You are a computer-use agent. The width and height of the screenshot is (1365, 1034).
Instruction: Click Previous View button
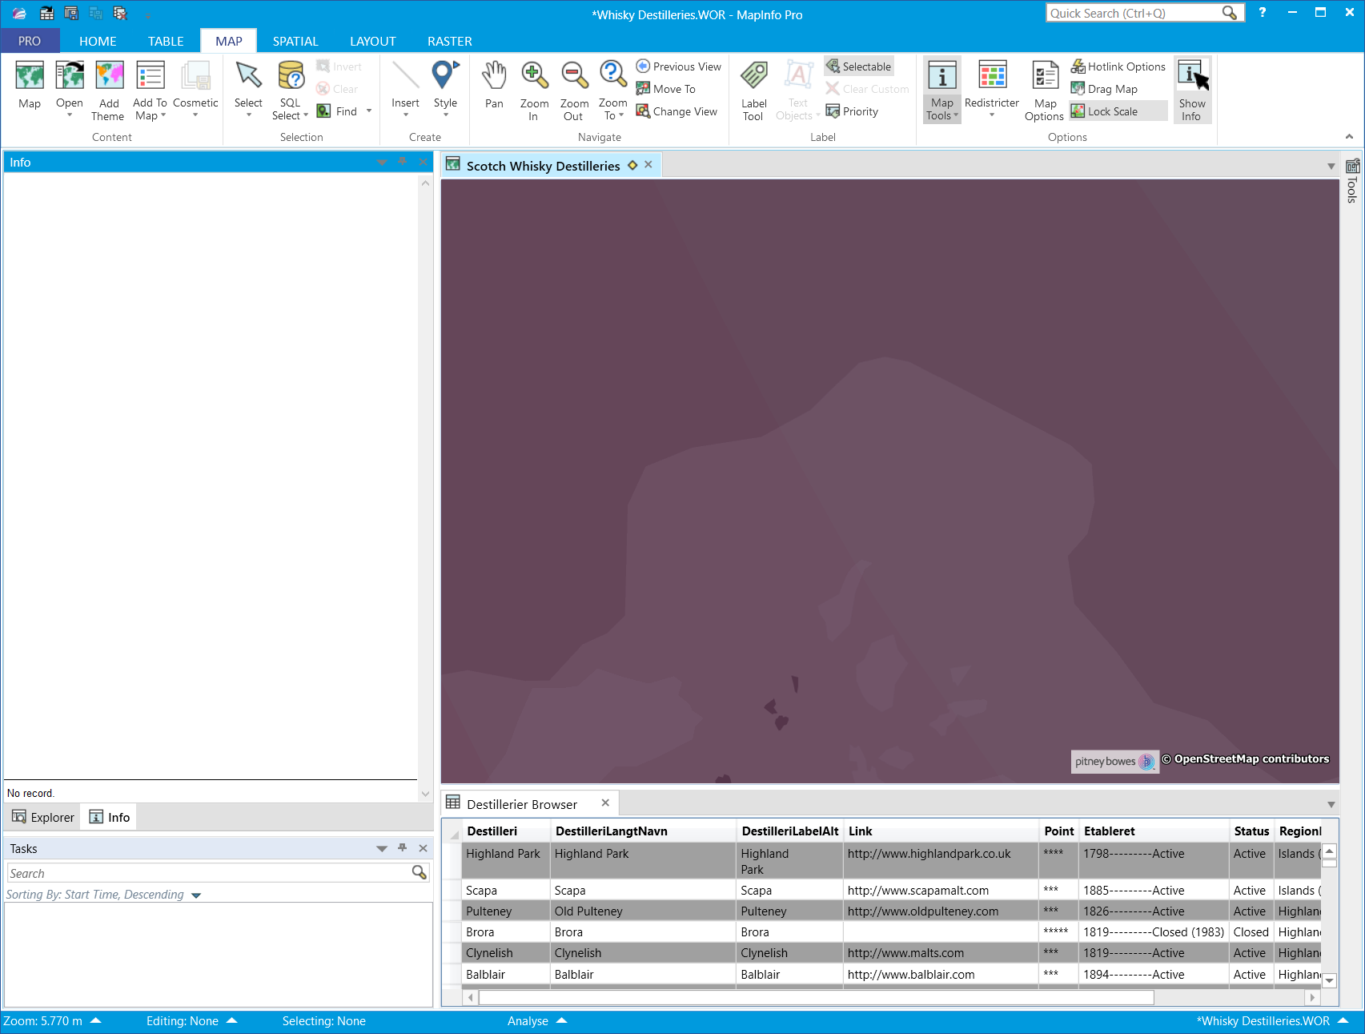click(x=679, y=66)
